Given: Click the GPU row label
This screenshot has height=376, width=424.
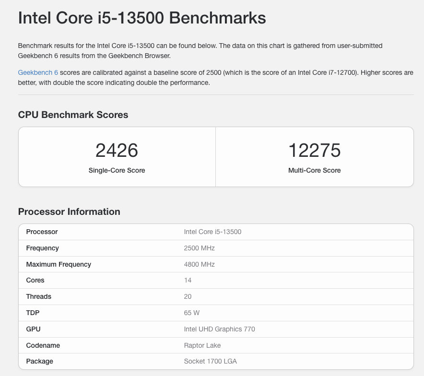Looking at the screenshot, I should pyautogui.click(x=33, y=329).
